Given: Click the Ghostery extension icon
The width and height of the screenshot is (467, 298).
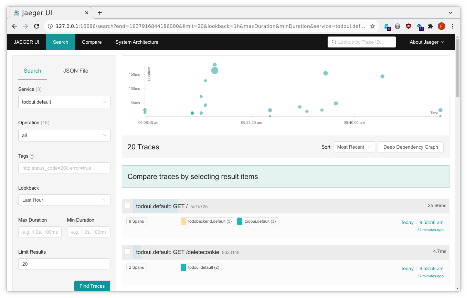Looking at the screenshot, I should [387, 26].
